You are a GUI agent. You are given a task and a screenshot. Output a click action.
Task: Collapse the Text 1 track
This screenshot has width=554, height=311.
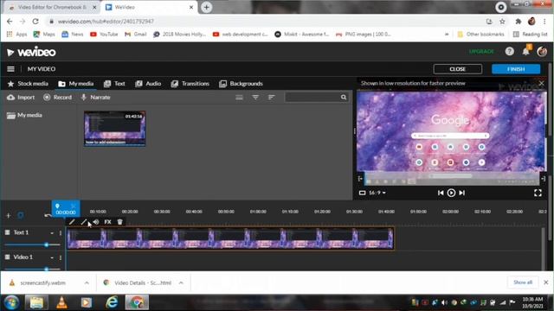pyautogui.click(x=52, y=232)
